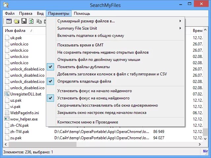Uncheck Пометить файлы-дубликаты

pos(115,67)
